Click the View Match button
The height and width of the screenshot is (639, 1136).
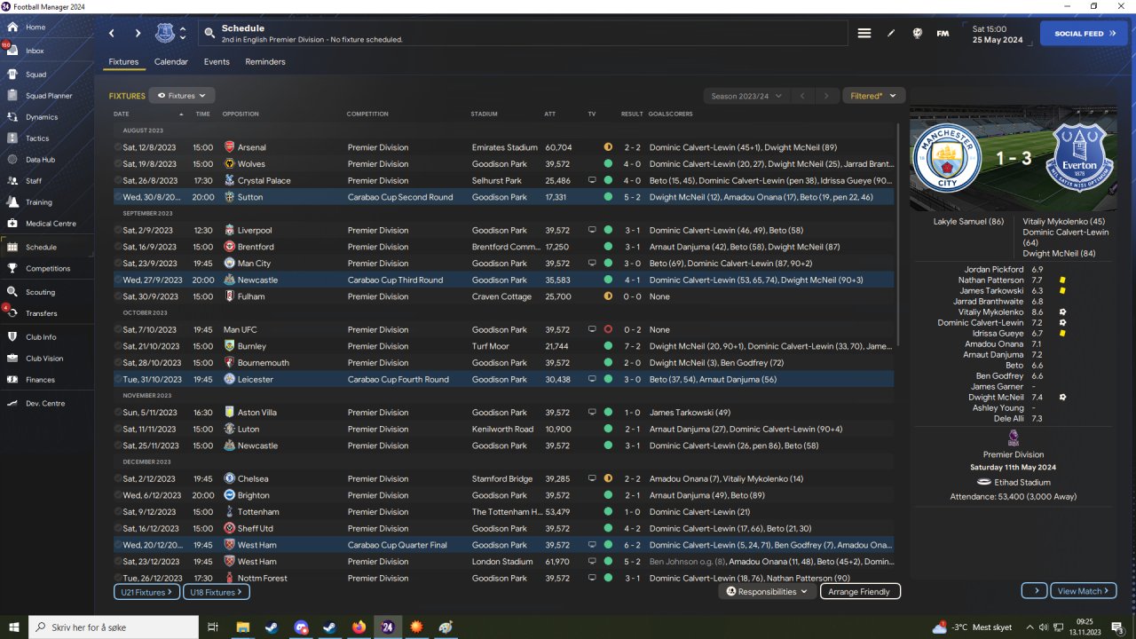coord(1084,591)
